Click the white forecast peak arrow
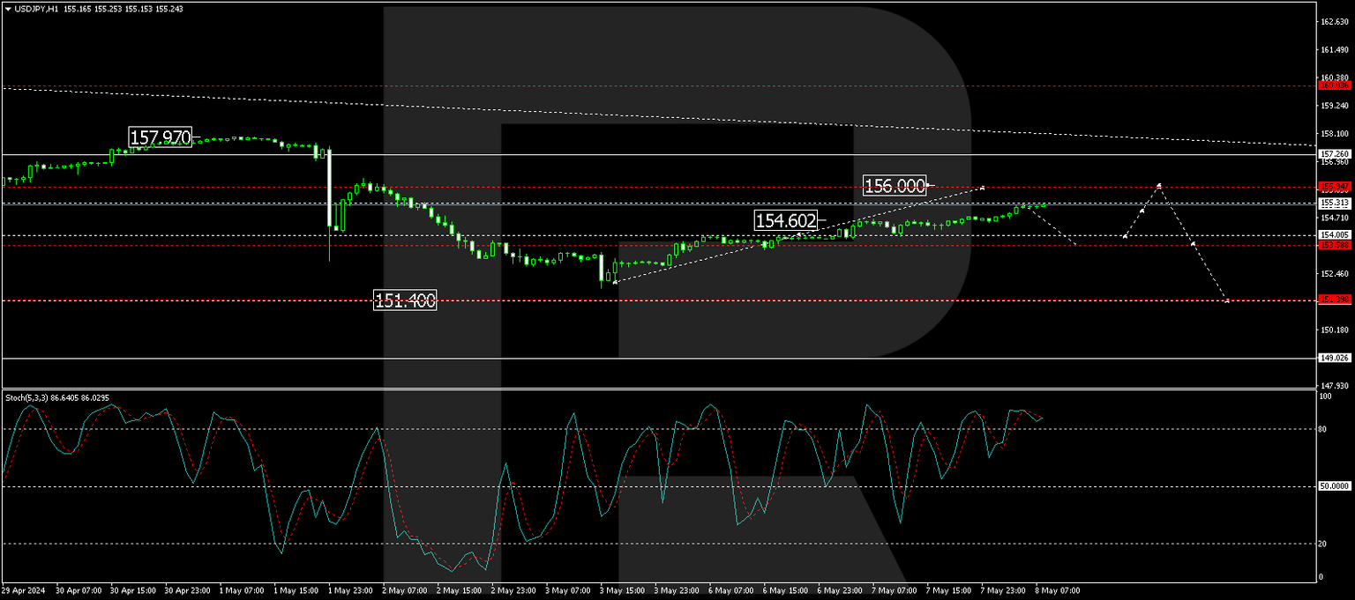Screen dimensions: 1355x600 1158,185
